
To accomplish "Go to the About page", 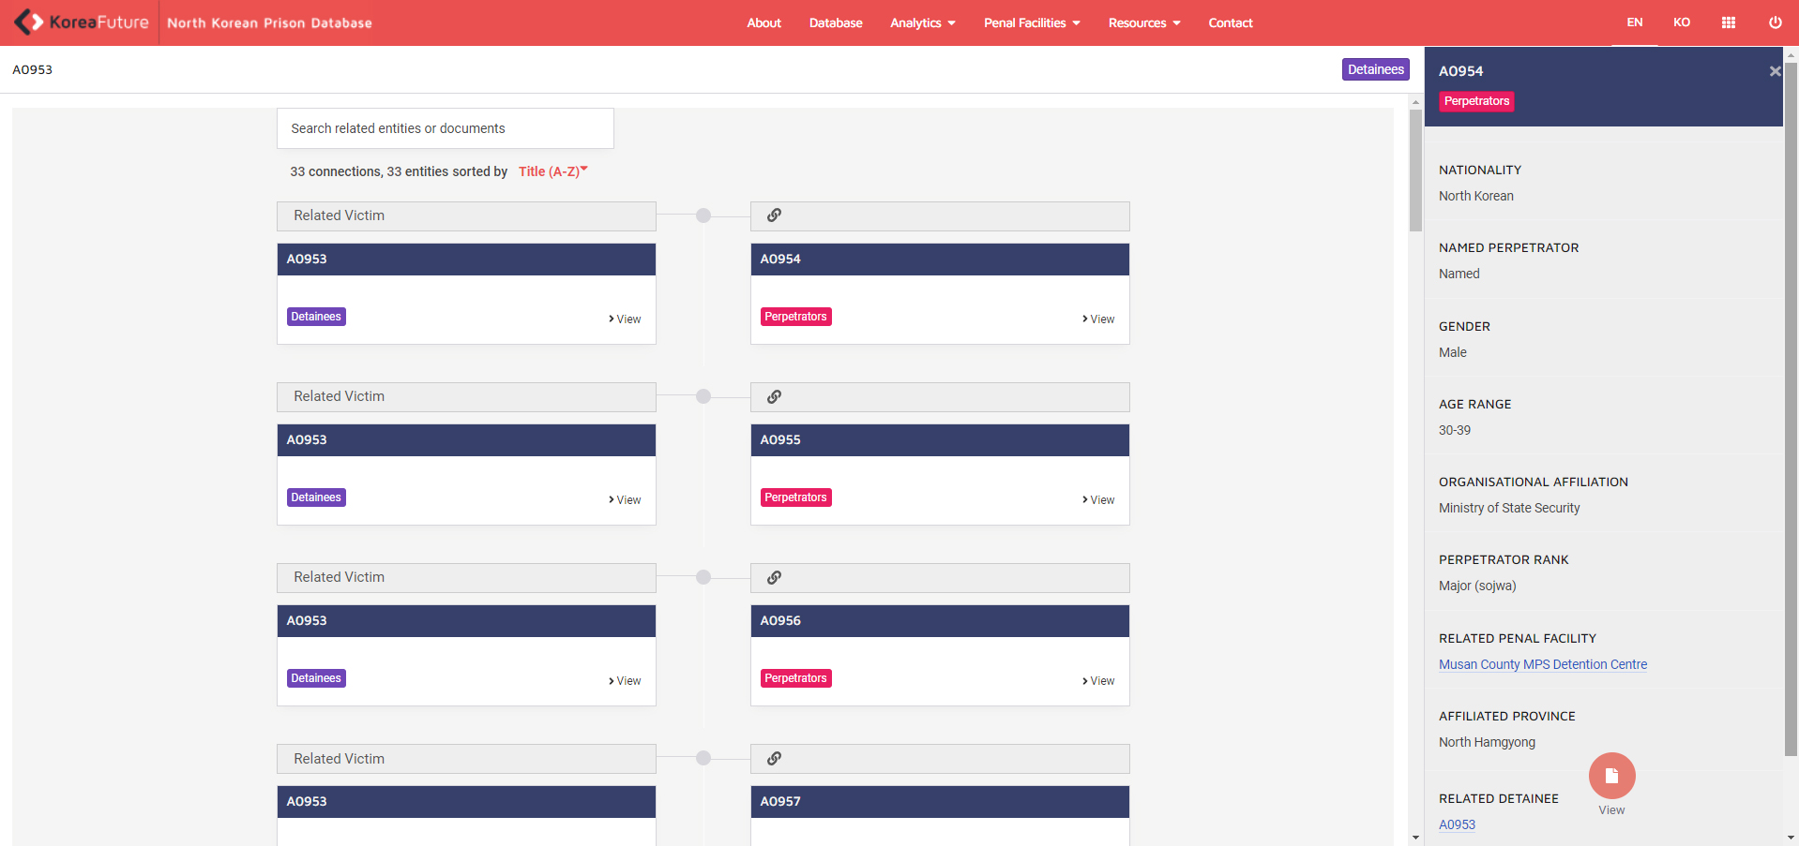I will coord(763,22).
